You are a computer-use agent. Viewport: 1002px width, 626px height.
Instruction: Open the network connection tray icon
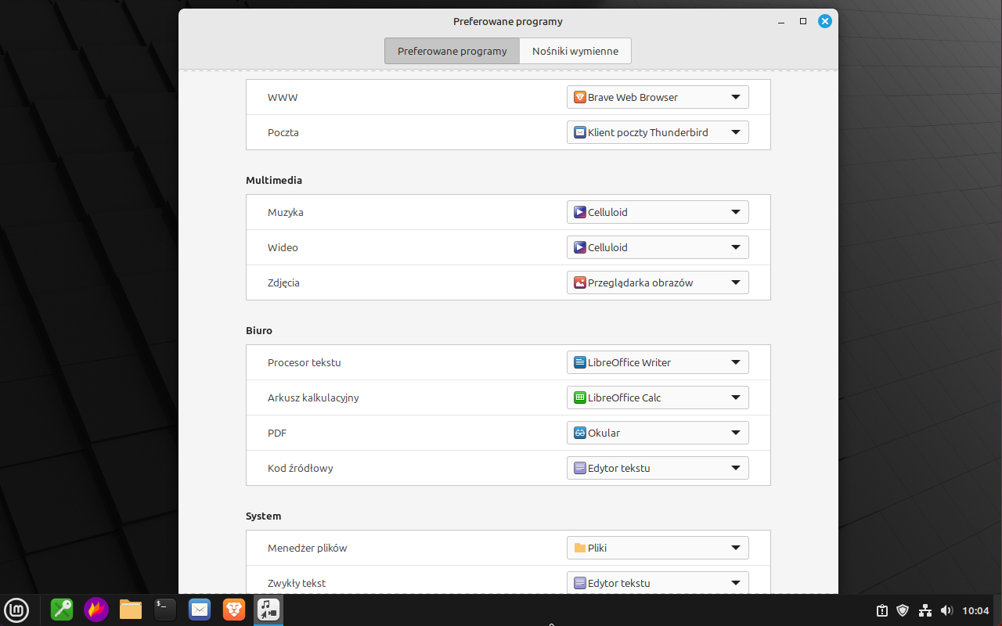(x=925, y=610)
